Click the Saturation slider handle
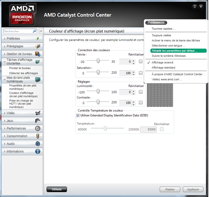Screen dimensions: 209x197 (x=98, y=72)
